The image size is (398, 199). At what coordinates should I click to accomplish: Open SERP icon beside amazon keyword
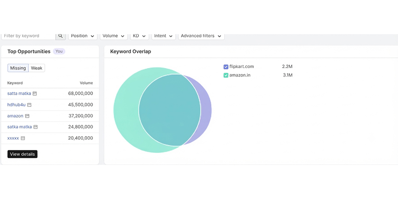tap(27, 116)
